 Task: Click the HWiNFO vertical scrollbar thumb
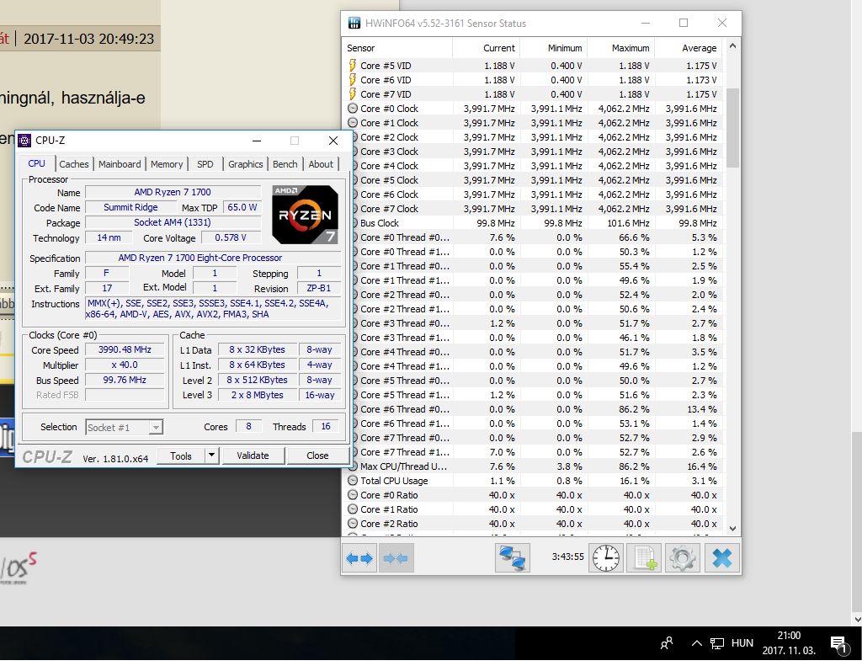click(x=732, y=128)
